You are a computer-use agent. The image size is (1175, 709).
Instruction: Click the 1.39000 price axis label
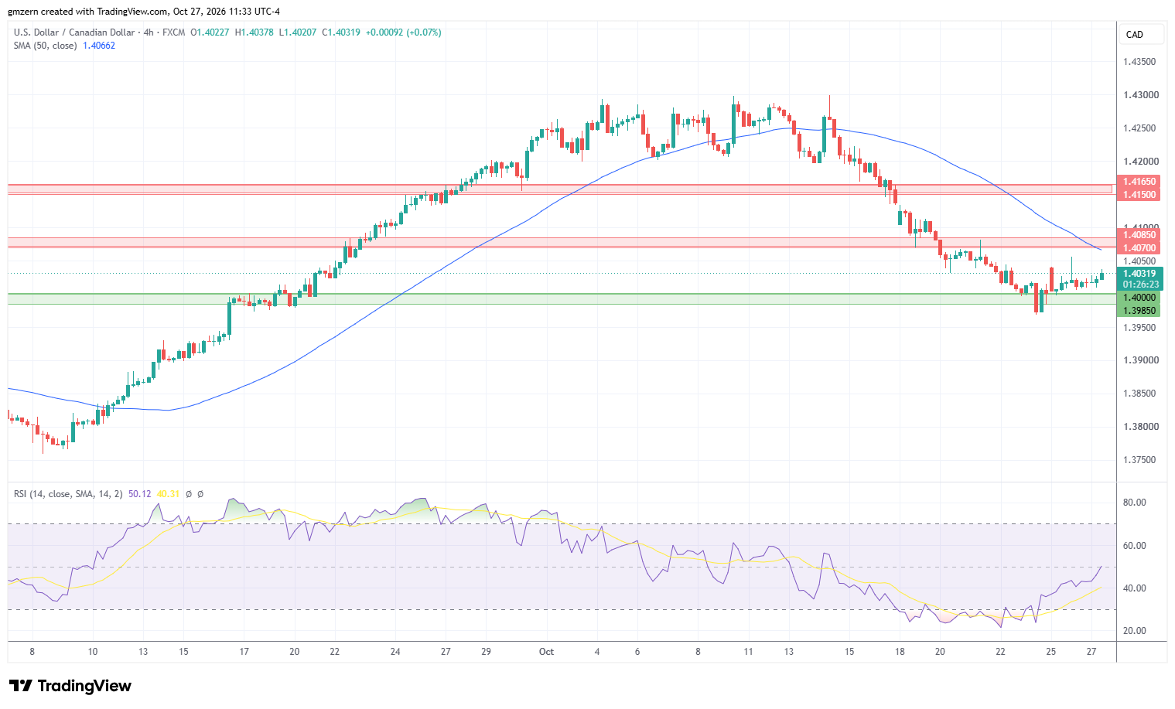1139,360
